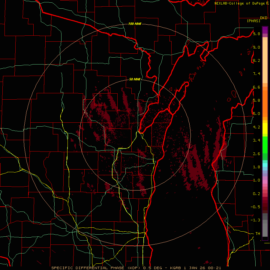Screen dimensions: 270x270
Task: Select the 3.4 legend value
Action: 256,140
